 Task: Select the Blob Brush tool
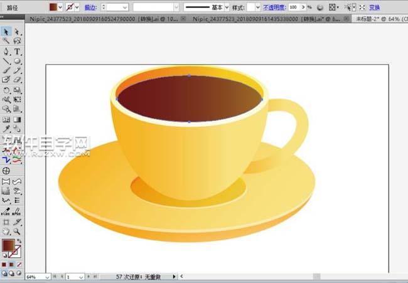click(6, 80)
